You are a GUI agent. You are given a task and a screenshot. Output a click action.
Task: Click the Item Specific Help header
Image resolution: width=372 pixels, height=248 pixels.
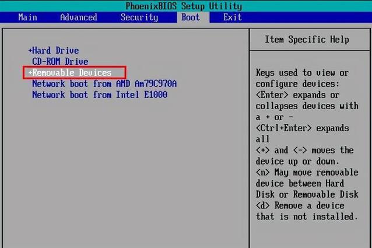pyautogui.click(x=307, y=40)
